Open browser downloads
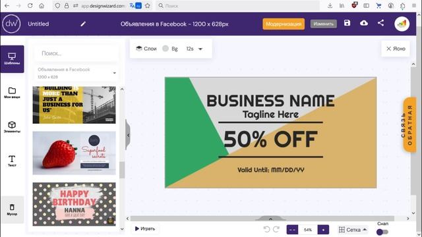The width and height of the screenshot is (422, 237). coord(330,6)
